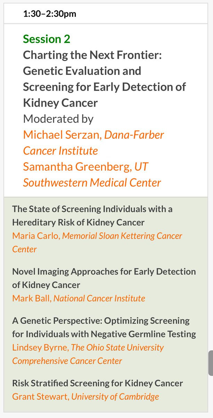213x418 pixels.
Task: Click Memorial Sloan Kettering Cancer Center text
Action: (x=97, y=242)
